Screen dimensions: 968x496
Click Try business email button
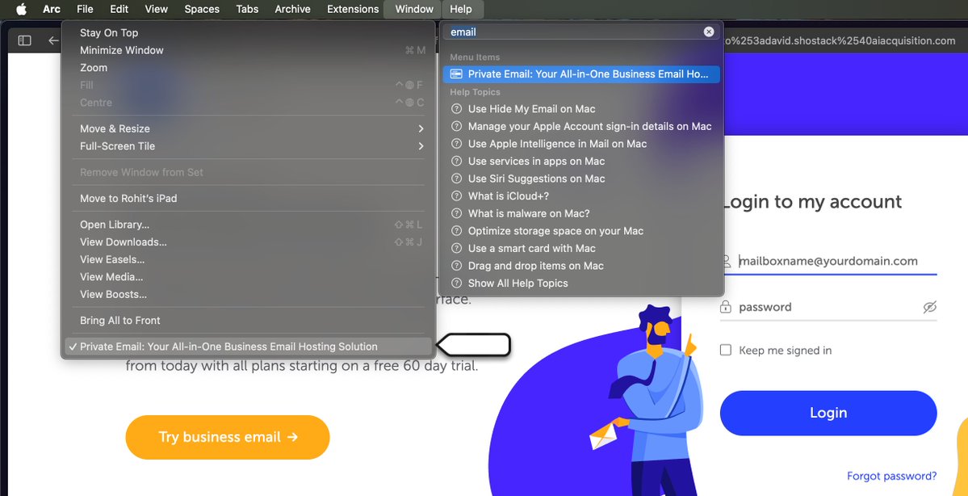(x=228, y=437)
